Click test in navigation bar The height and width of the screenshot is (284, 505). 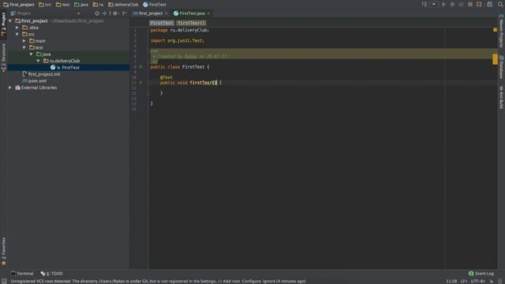point(63,5)
